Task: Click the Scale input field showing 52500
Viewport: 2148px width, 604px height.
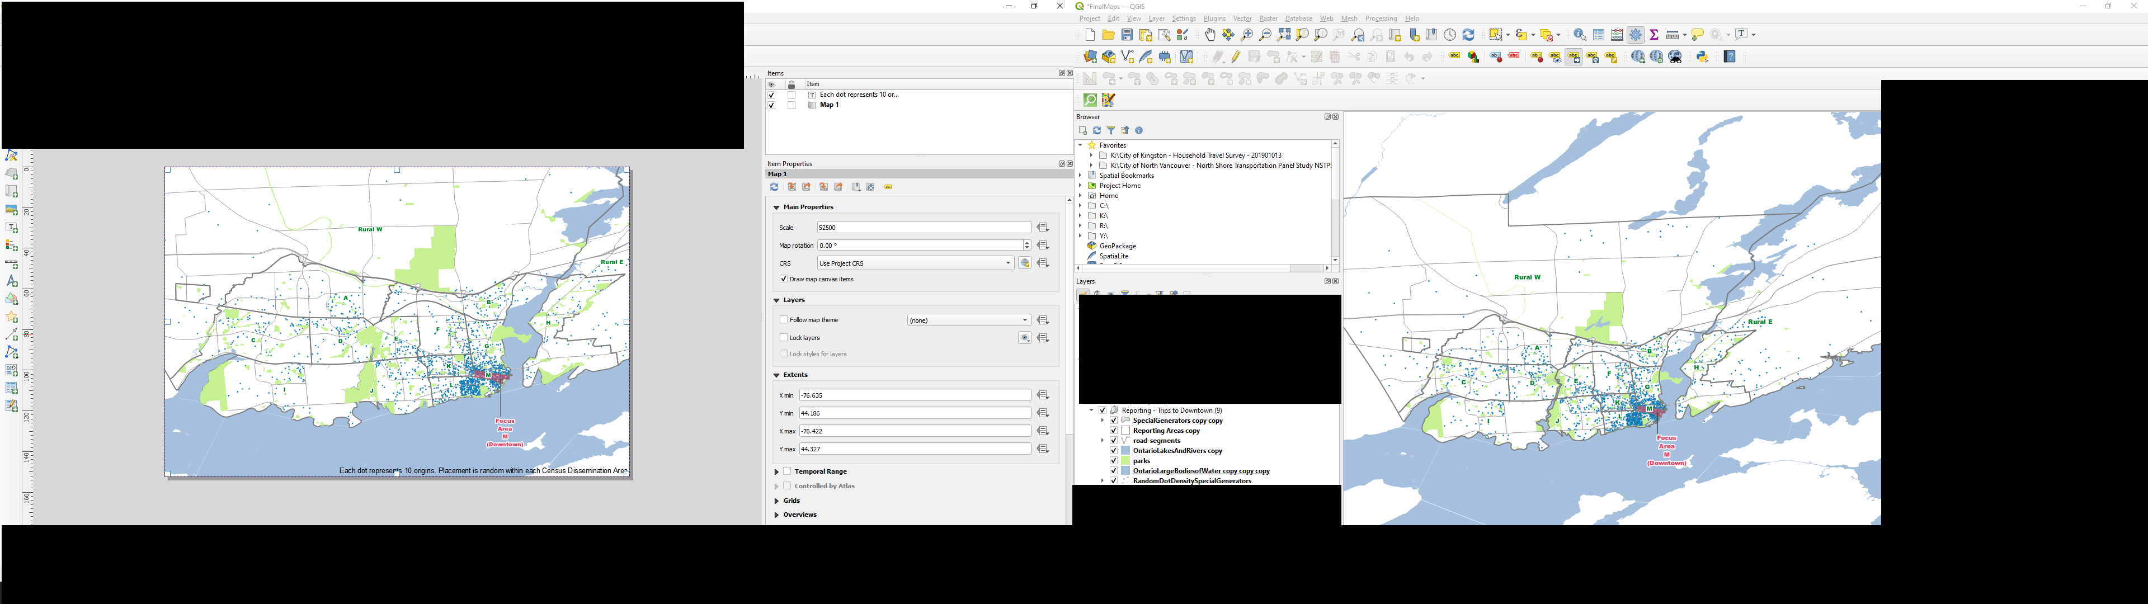Action: click(923, 227)
